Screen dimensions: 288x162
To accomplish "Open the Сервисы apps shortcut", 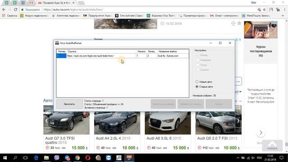I will 10,16.
